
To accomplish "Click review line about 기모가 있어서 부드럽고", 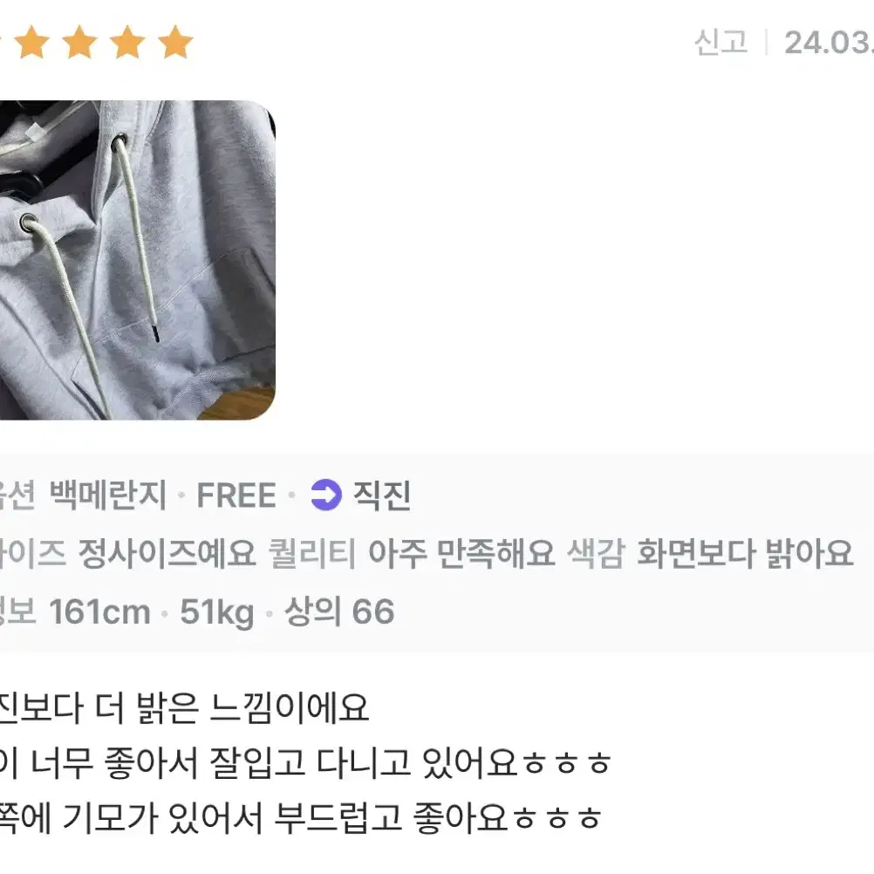I will pos(301,817).
